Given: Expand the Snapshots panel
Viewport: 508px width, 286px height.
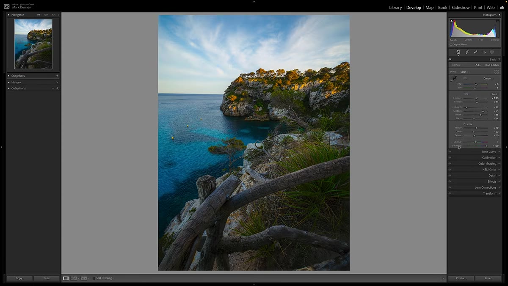Looking at the screenshot, I should click(9, 76).
